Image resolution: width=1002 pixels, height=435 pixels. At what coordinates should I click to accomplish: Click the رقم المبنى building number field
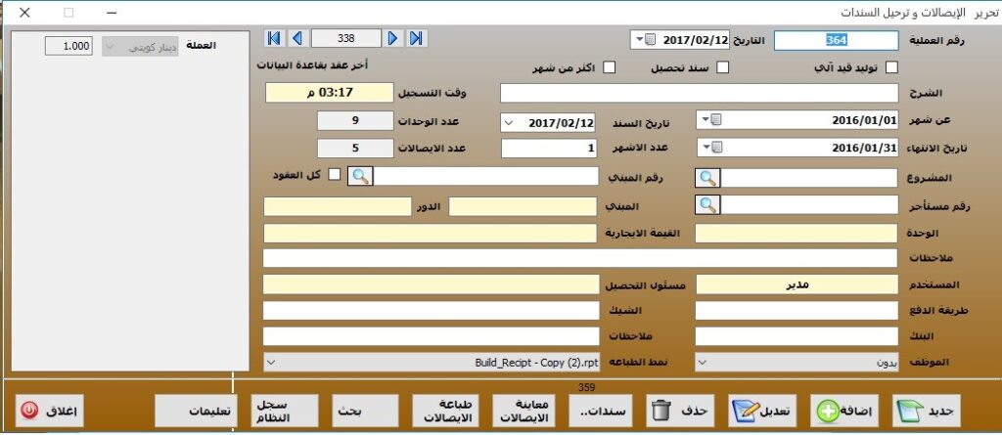pos(485,176)
